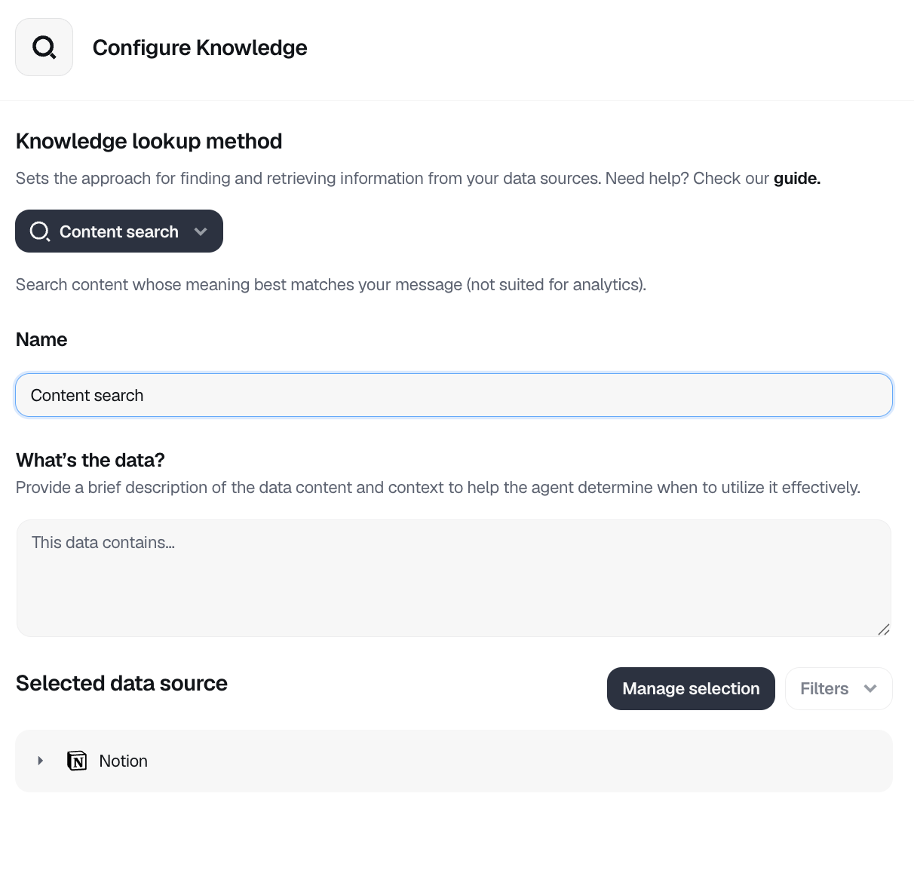Viewport: 914px width, 873px height.
Task: Click the Knowledge lookup method heading
Action: pos(149,141)
